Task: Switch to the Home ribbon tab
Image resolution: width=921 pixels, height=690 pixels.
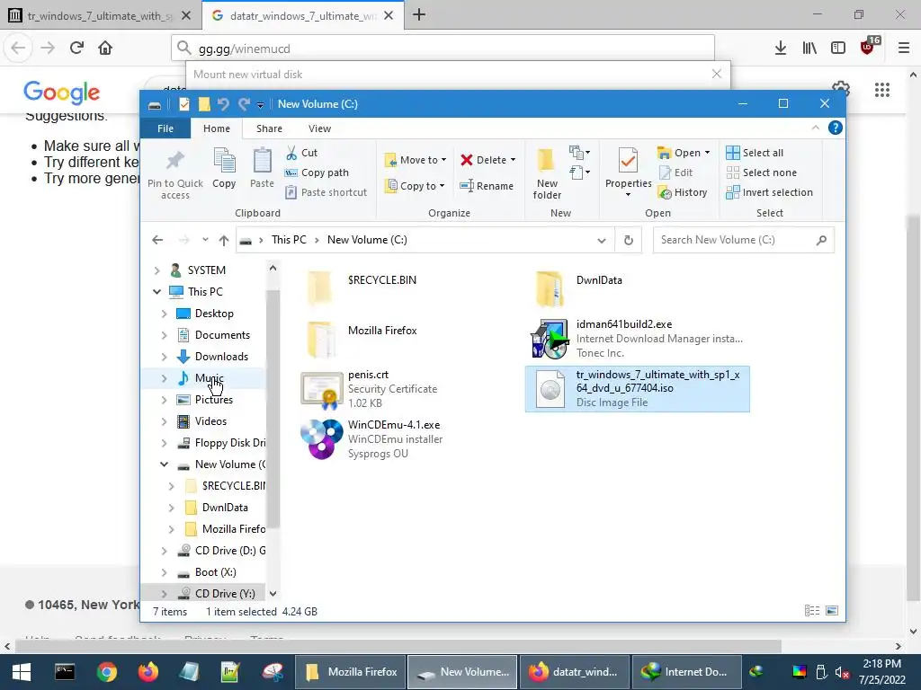Action: pos(217,128)
